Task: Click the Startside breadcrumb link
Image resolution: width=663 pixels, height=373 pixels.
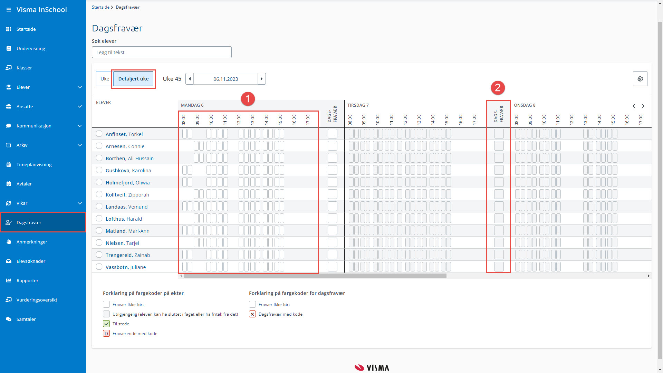Action: (100, 7)
